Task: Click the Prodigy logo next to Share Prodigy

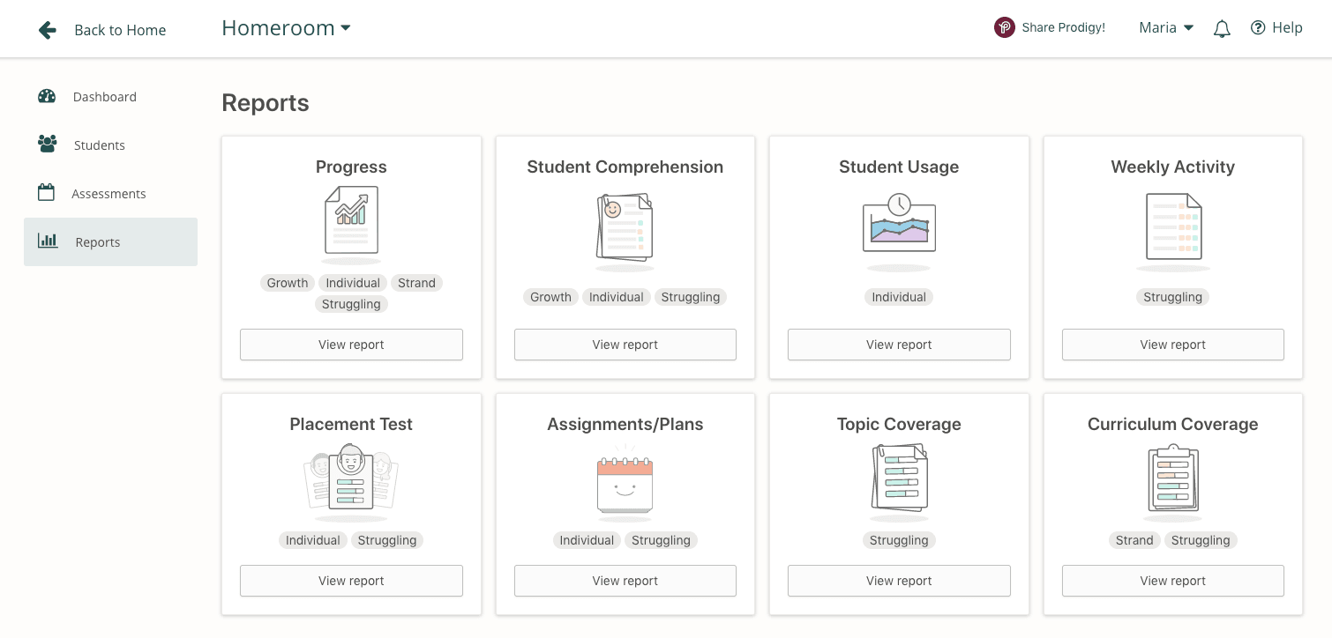Action: click(x=1004, y=27)
